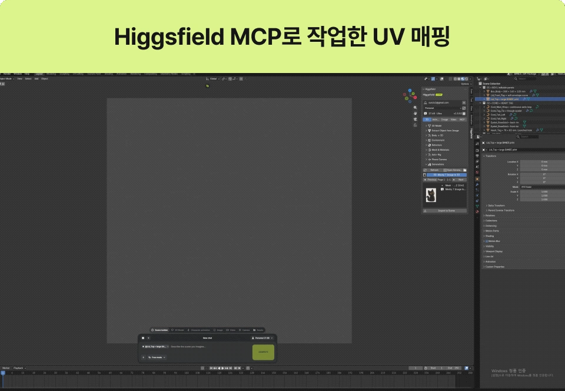Click the Refresh button
Viewport: 565px width, 391px height.
[433, 170]
